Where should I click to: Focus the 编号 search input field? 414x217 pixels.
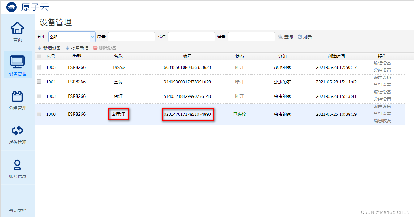tap(251, 37)
